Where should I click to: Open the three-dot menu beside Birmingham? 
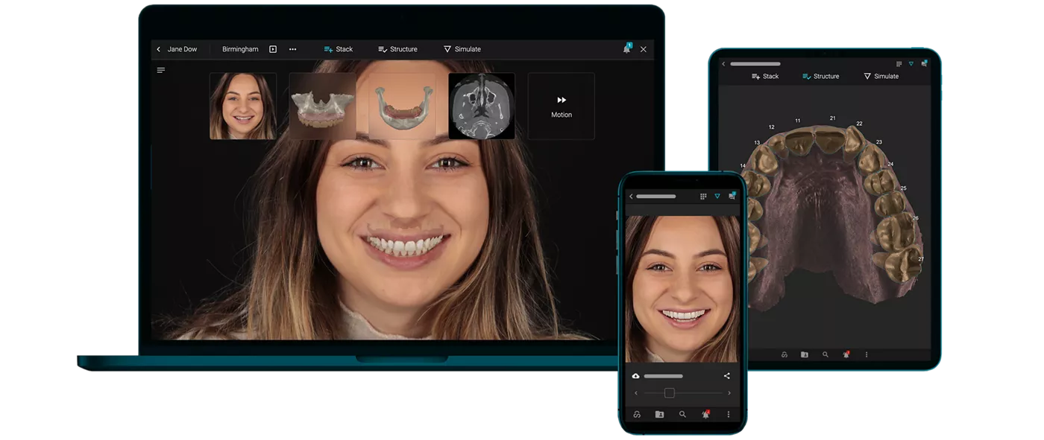tap(292, 49)
